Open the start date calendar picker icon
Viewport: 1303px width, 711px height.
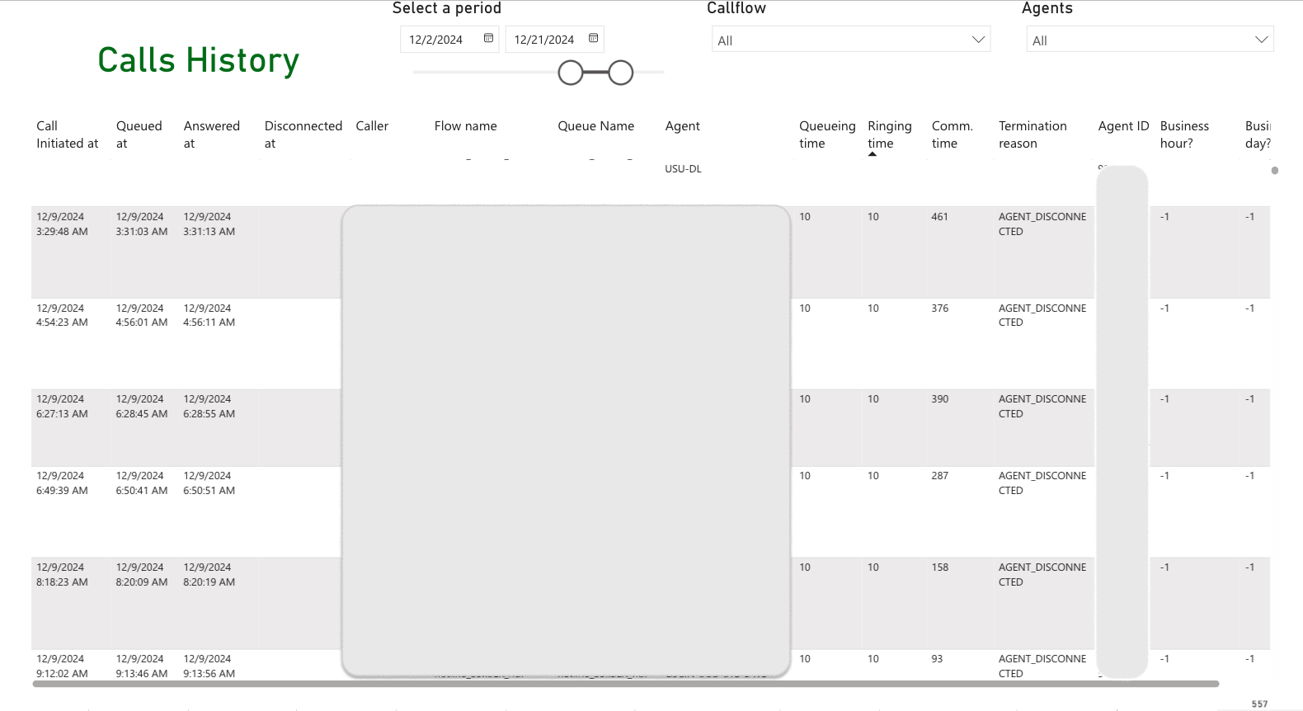click(488, 39)
